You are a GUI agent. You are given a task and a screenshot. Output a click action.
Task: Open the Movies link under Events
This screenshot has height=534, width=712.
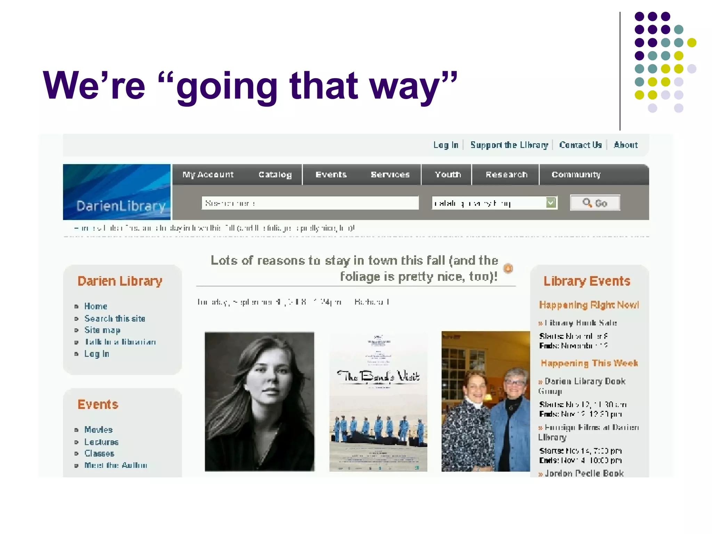[x=98, y=430]
